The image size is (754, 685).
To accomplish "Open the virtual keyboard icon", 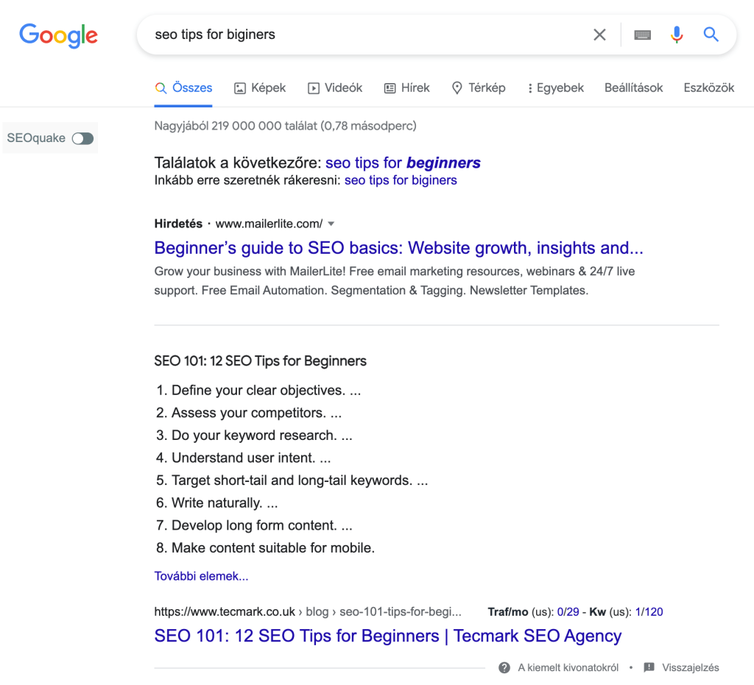I will 642,35.
